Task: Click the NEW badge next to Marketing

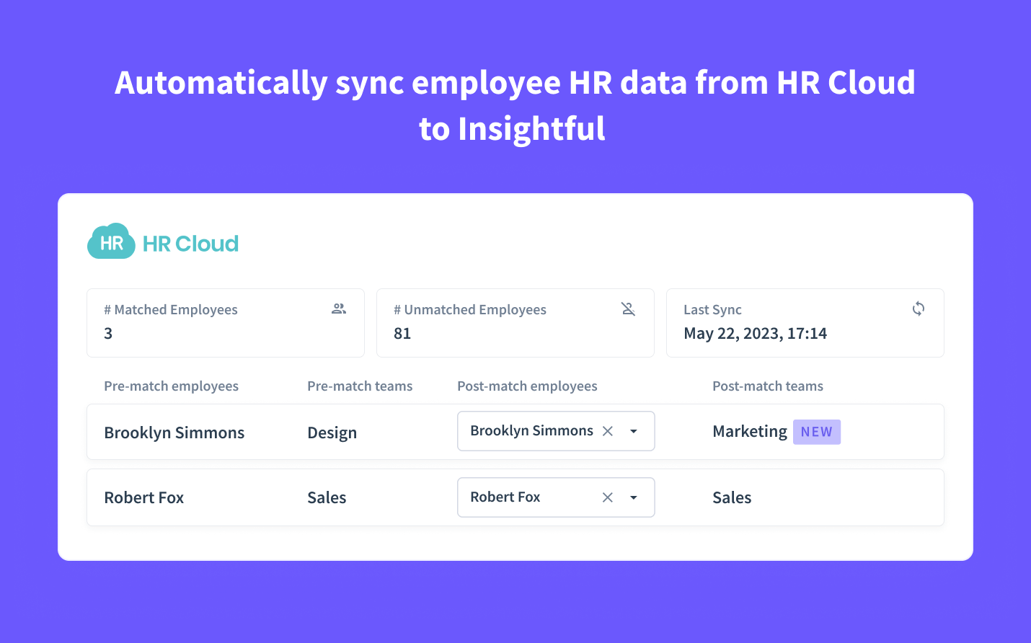Action: tap(816, 431)
